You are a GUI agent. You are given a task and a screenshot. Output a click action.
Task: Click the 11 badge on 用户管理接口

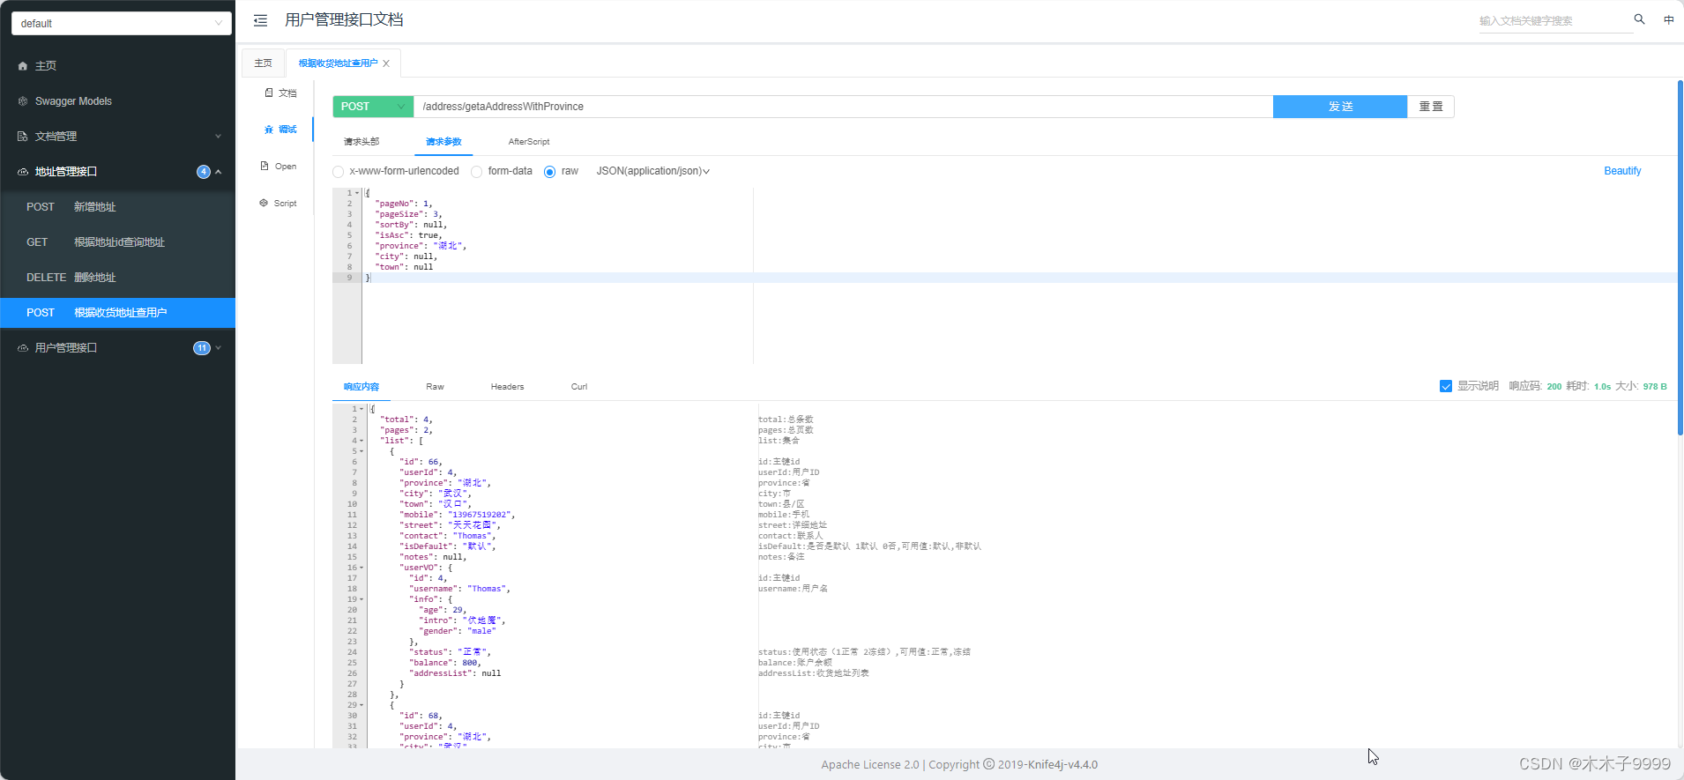tap(202, 348)
